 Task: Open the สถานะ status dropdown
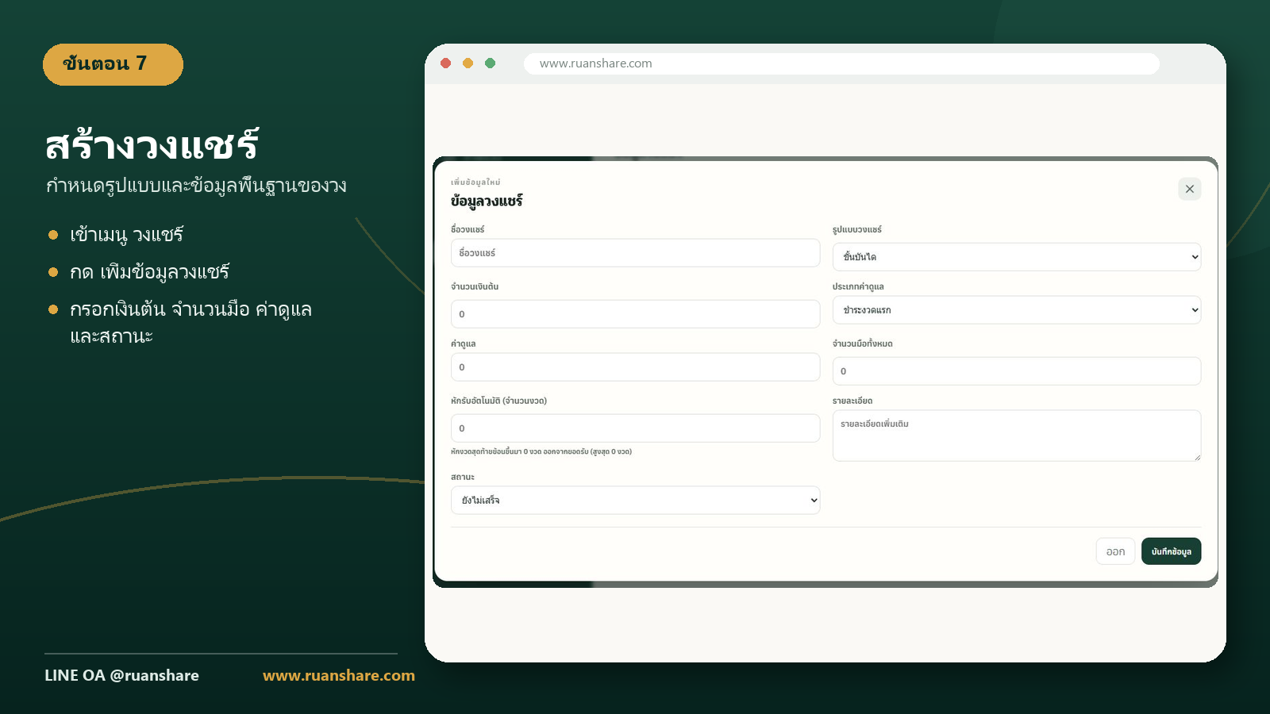pyautogui.click(x=635, y=501)
